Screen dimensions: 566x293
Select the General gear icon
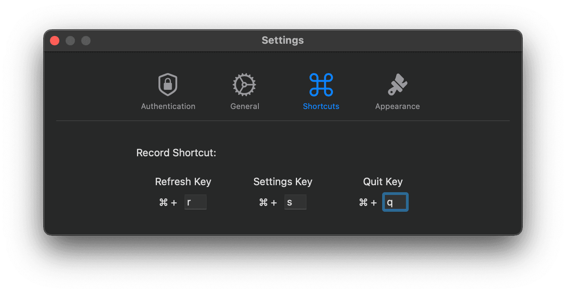click(x=244, y=85)
